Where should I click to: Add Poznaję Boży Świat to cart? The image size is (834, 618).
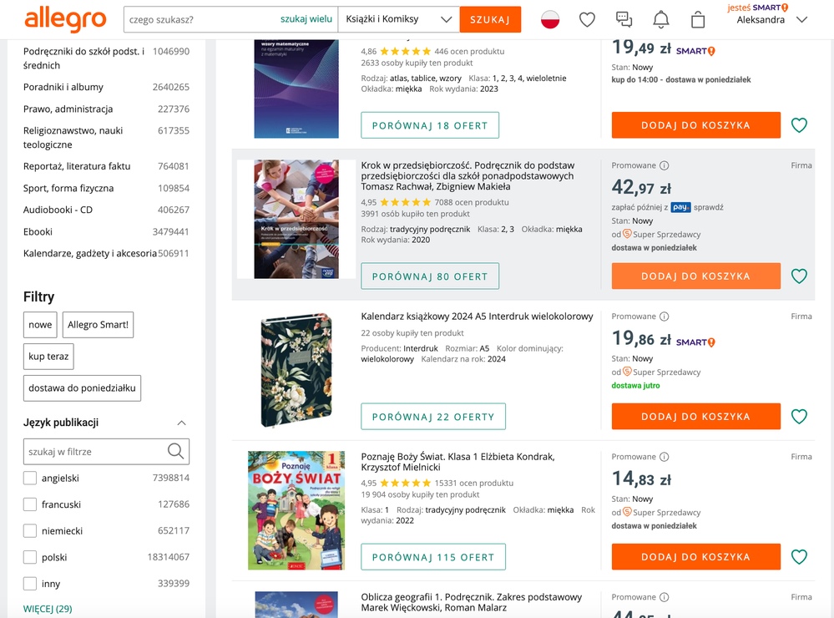695,557
